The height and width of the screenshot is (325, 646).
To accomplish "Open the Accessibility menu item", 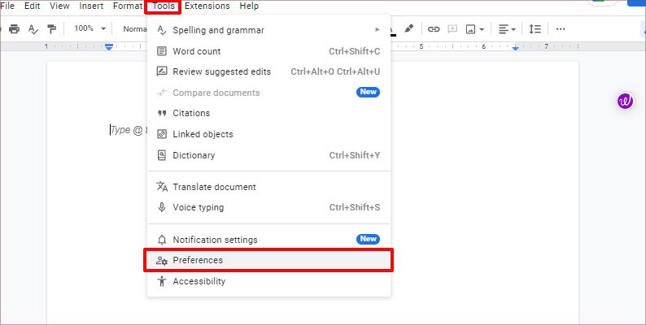I will tap(268, 281).
